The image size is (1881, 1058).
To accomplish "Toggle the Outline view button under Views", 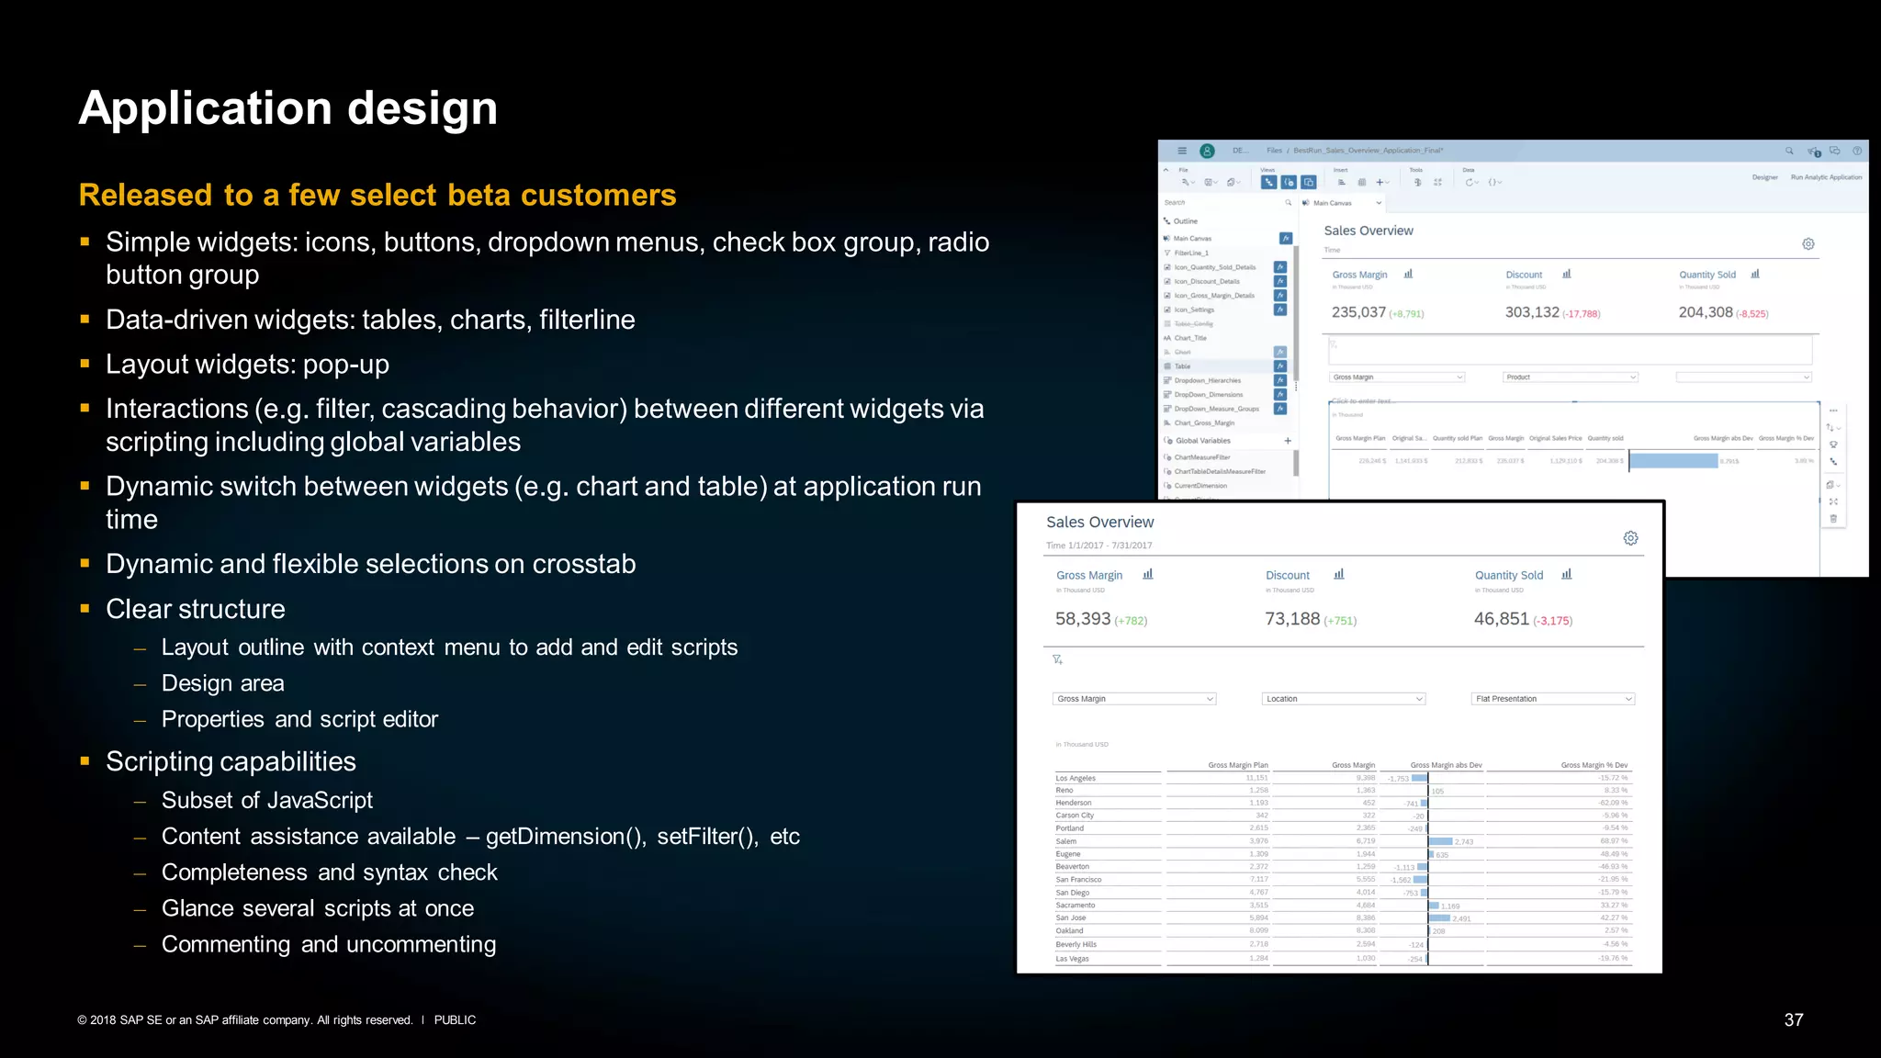I will pos(1268,182).
